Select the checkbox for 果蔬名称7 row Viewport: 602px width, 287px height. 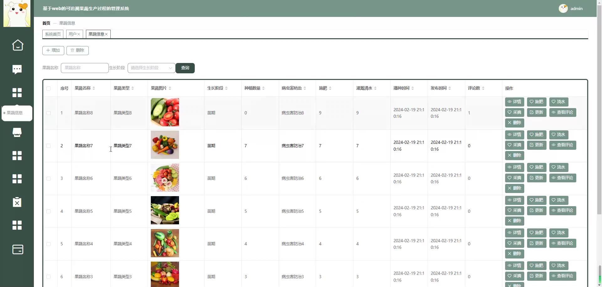tap(49, 146)
